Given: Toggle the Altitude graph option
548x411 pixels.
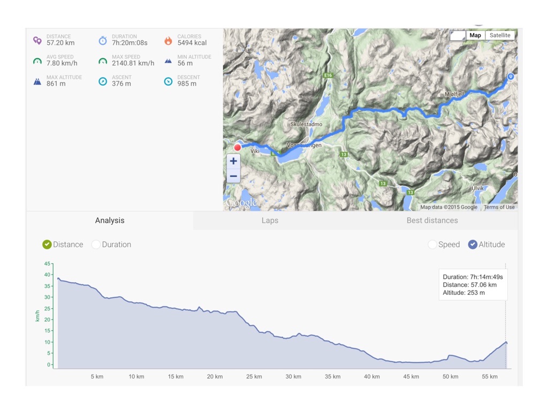Looking at the screenshot, I should click(x=473, y=245).
